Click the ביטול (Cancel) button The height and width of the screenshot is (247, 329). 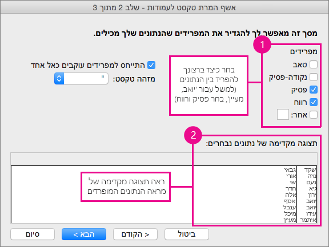tap(187, 234)
